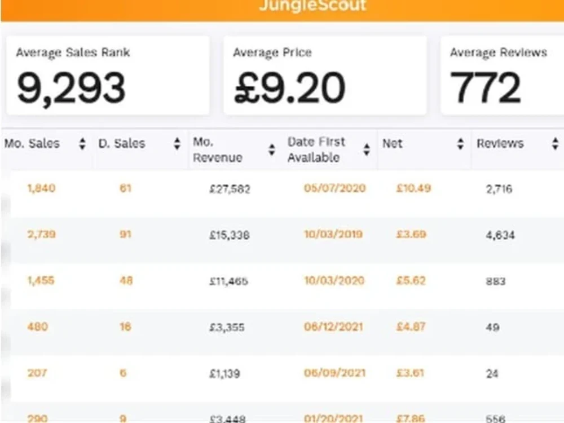This screenshot has width=564, height=423.
Task: Select the Net column header label
Action: [x=392, y=143]
